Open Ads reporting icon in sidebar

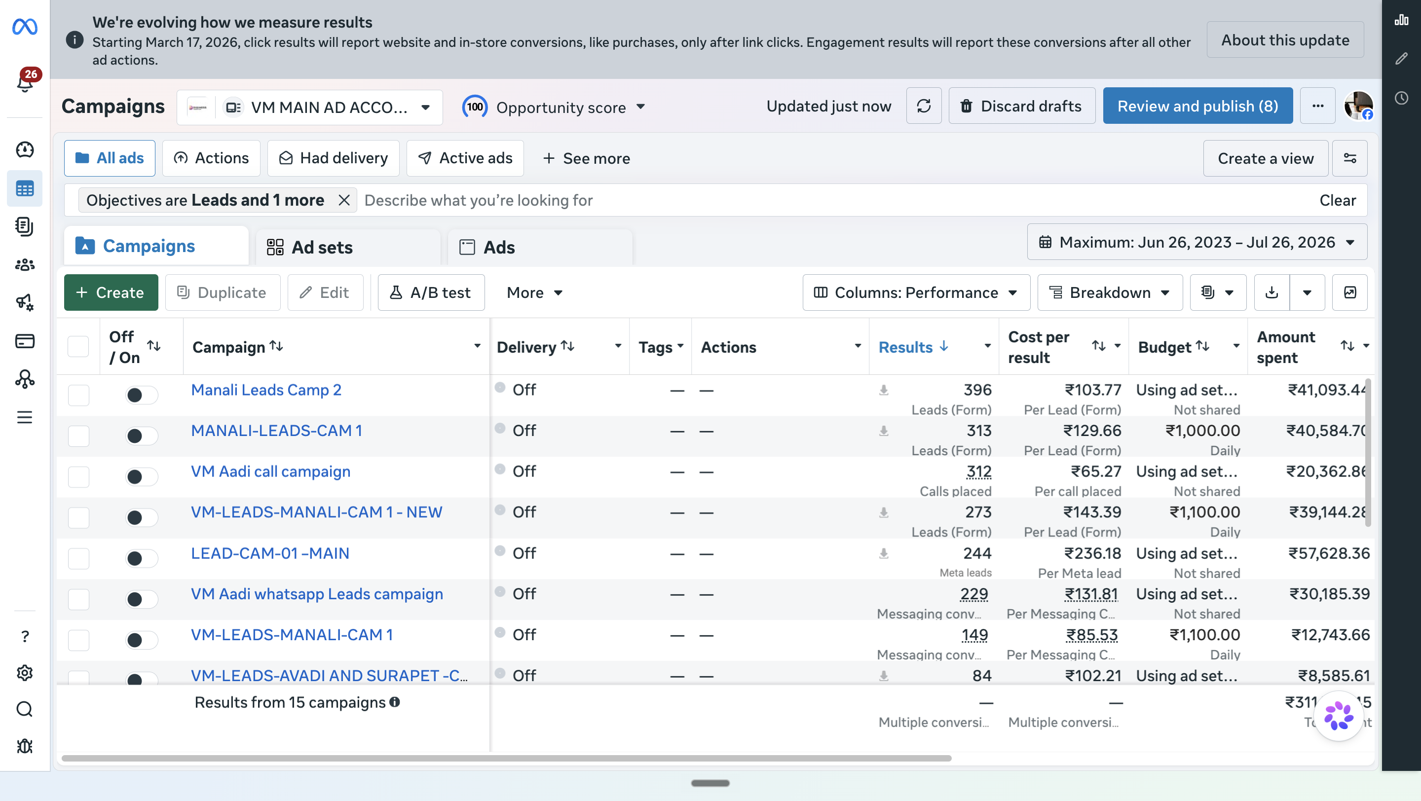[x=25, y=226]
